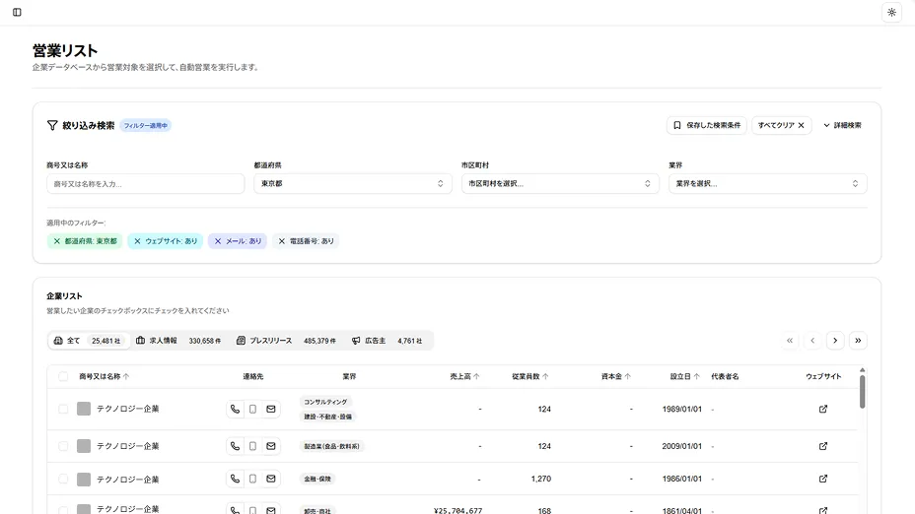The height and width of the screenshot is (514, 915).
Task: Click mail icon in the 1986/01/01 row
Action: click(x=271, y=479)
